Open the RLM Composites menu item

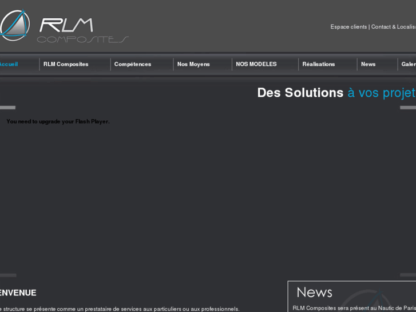click(x=66, y=64)
